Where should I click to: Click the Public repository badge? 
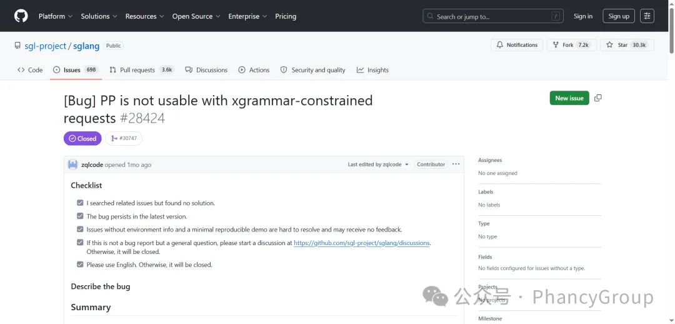[x=113, y=46]
